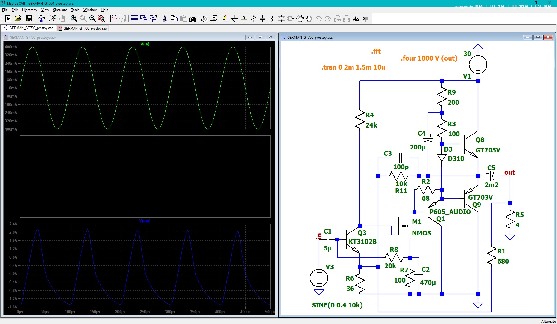This screenshot has height=324, width=557.
Task: Click the Redo arrow icon
Action: click(328, 19)
